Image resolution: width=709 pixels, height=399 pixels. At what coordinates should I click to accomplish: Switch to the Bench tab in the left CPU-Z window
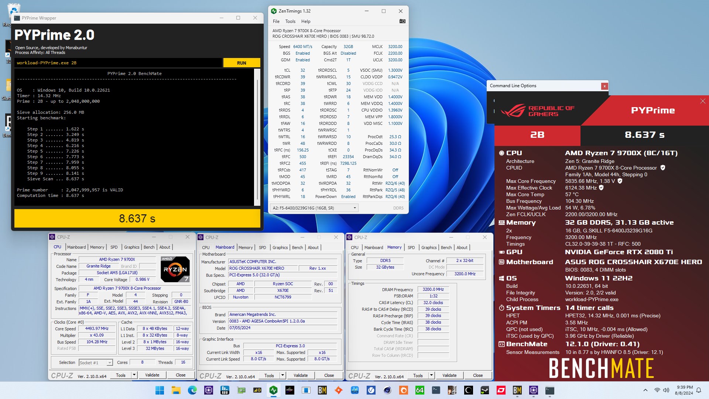click(149, 247)
